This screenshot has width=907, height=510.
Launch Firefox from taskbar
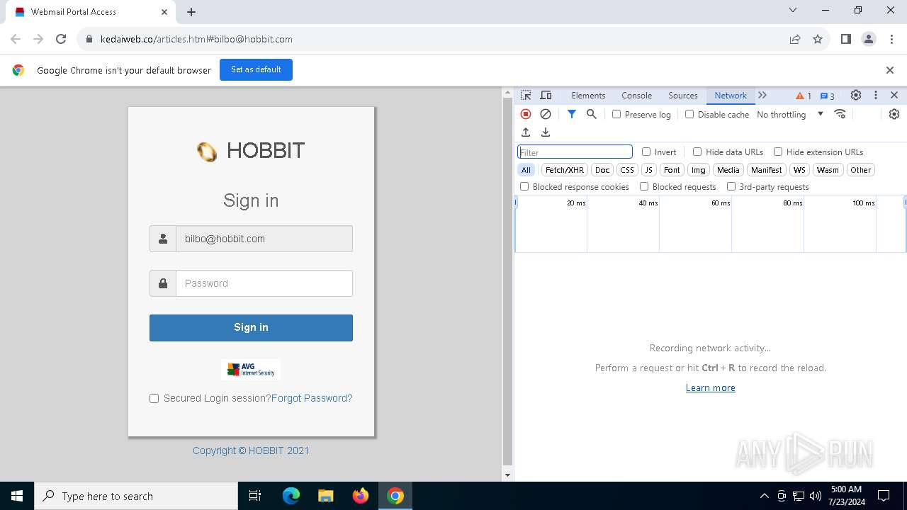click(361, 496)
